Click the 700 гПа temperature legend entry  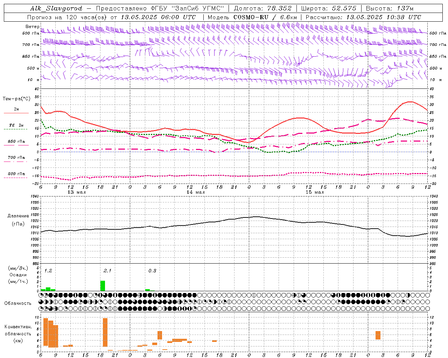(x=16, y=158)
